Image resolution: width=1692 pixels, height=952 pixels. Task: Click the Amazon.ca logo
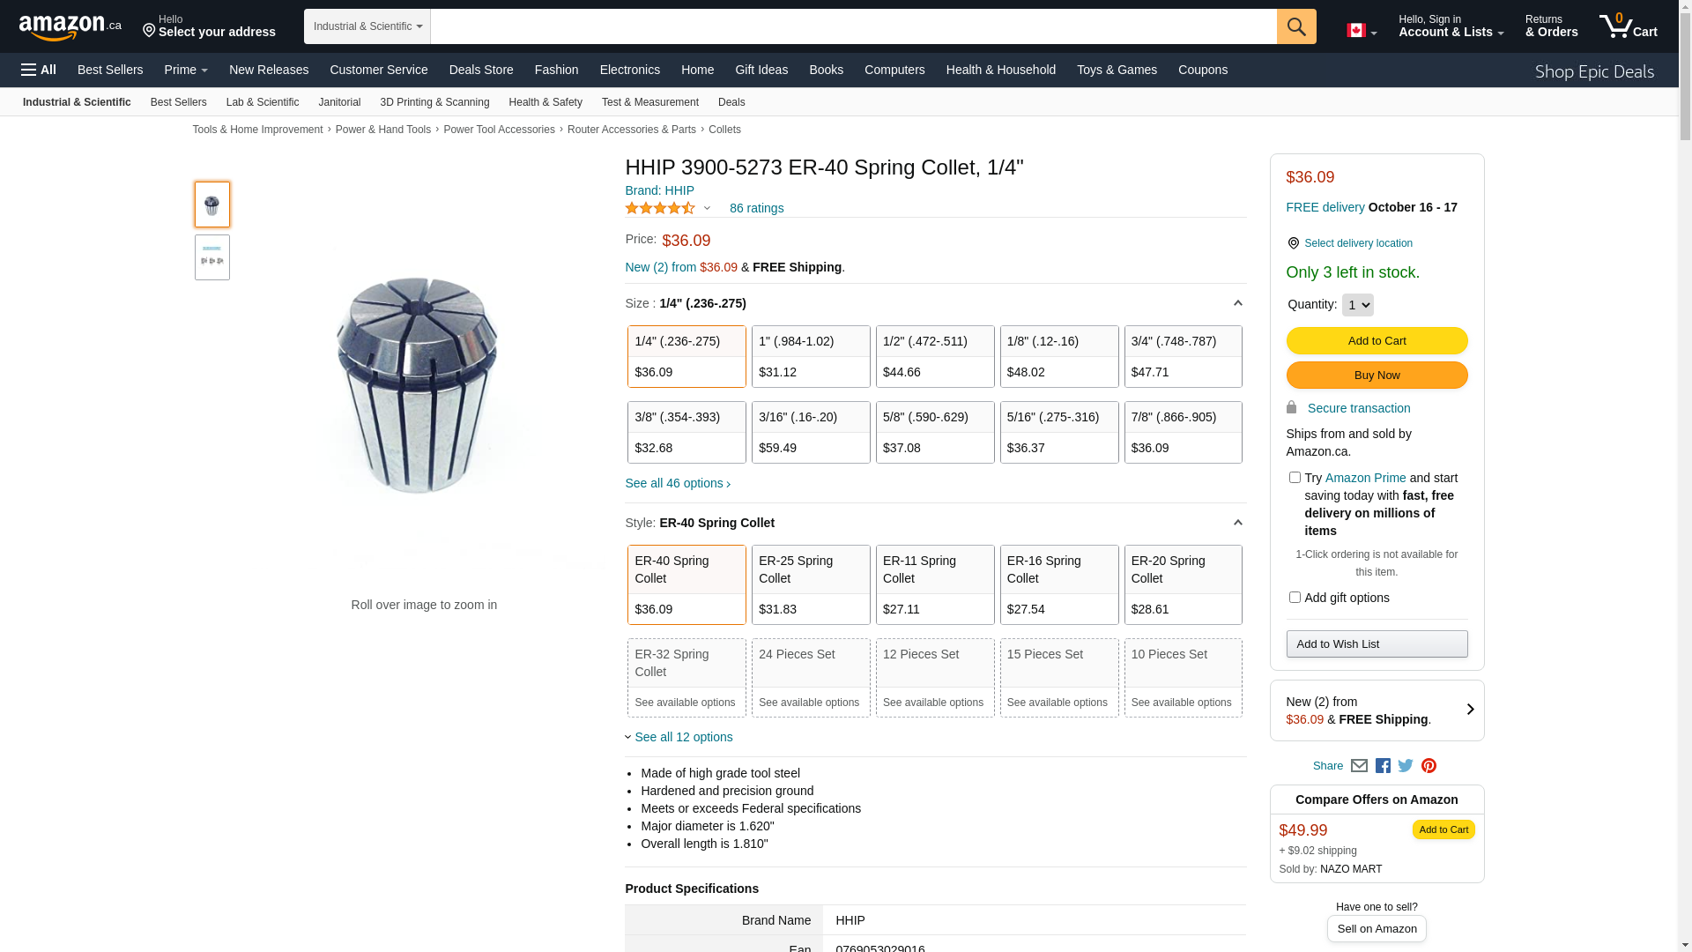70,27
